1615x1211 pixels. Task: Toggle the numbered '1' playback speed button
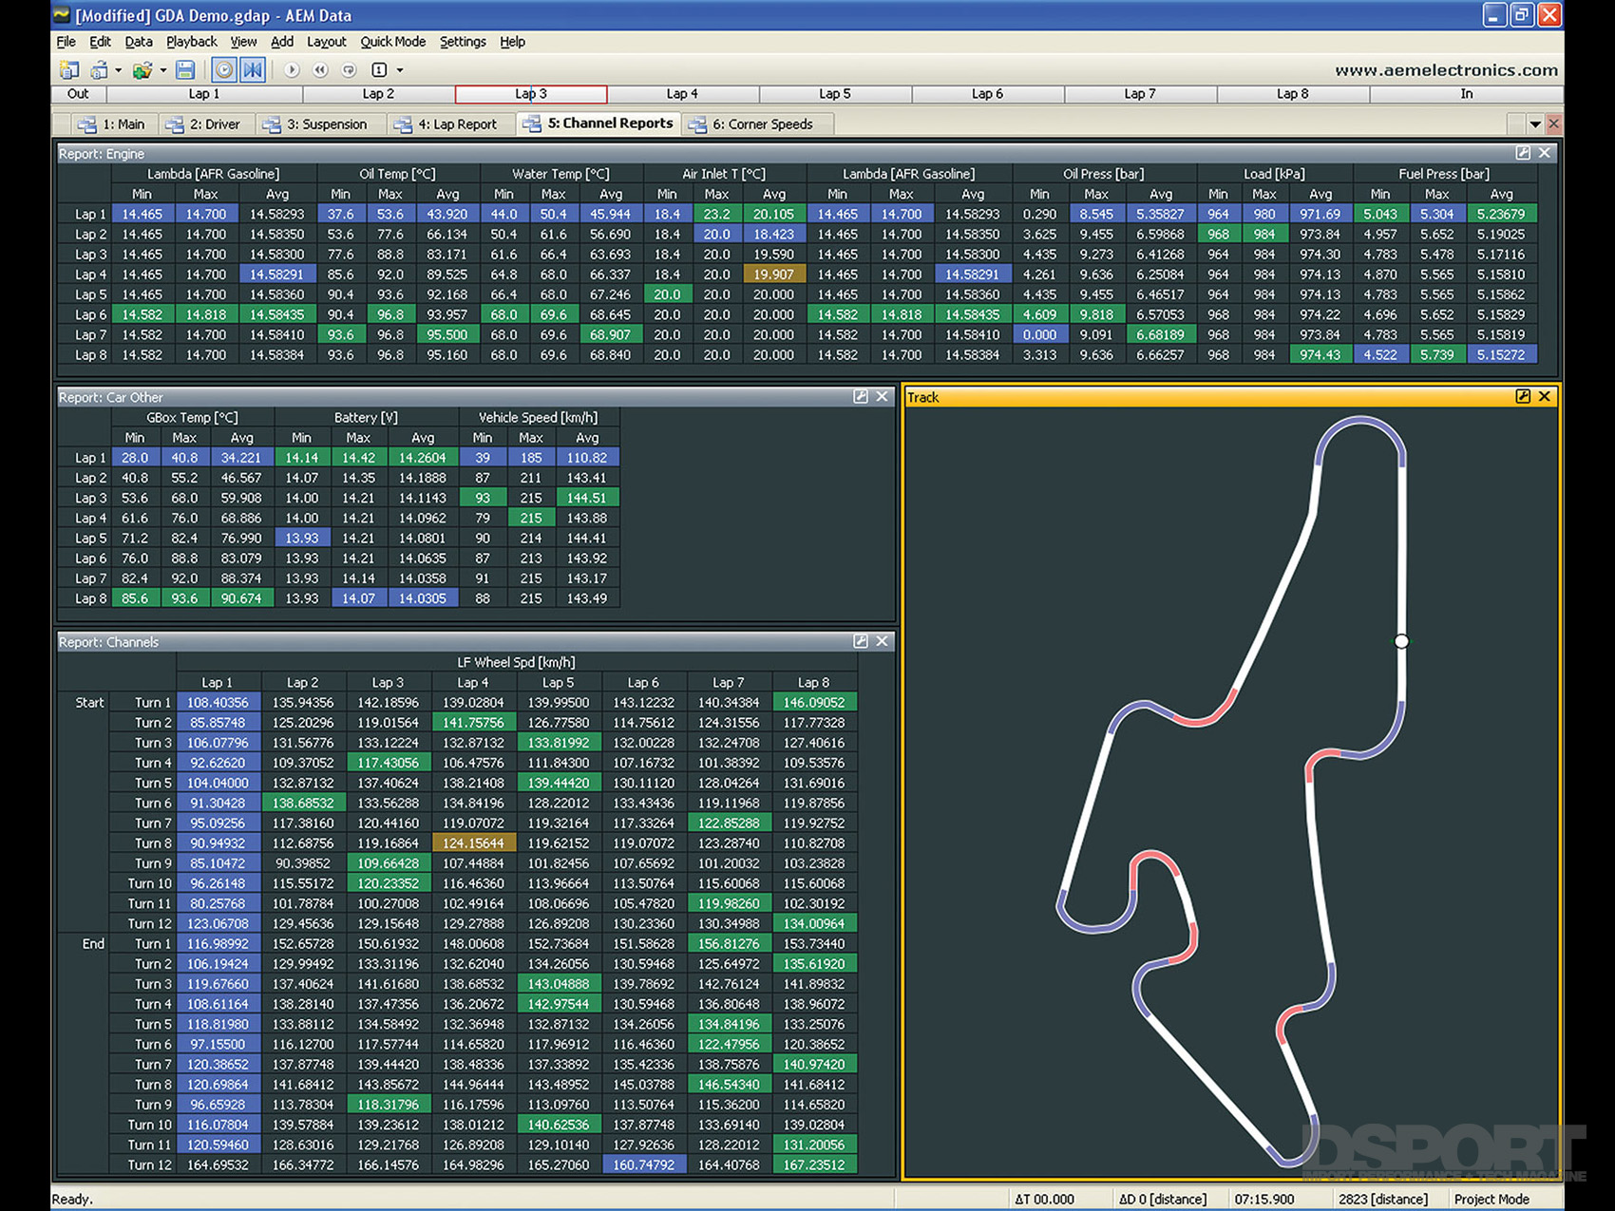tap(379, 69)
